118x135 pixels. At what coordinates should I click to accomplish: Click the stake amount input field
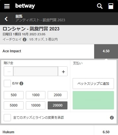[x=36, y=71]
